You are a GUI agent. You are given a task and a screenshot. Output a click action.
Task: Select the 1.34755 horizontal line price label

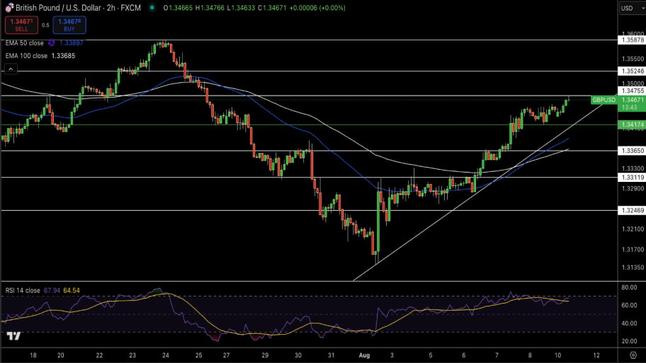(x=632, y=91)
